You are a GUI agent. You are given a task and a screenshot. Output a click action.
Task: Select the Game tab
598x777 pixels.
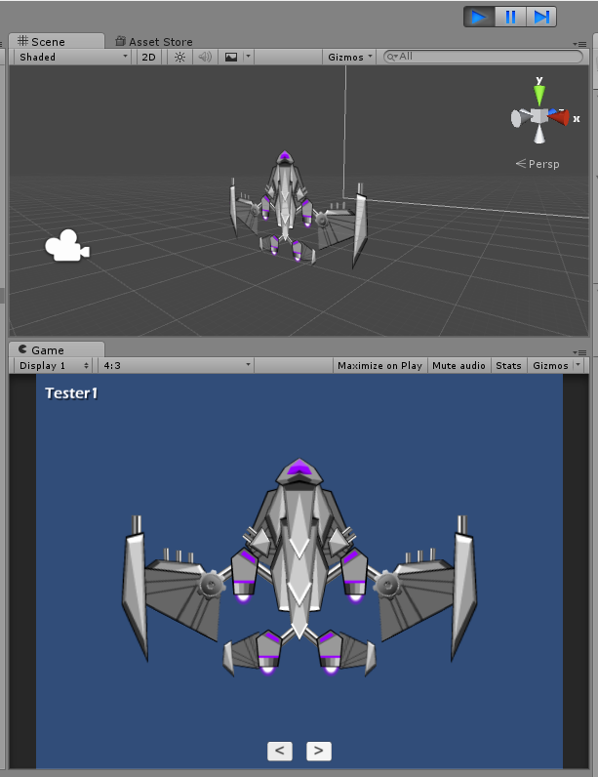(57, 349)
